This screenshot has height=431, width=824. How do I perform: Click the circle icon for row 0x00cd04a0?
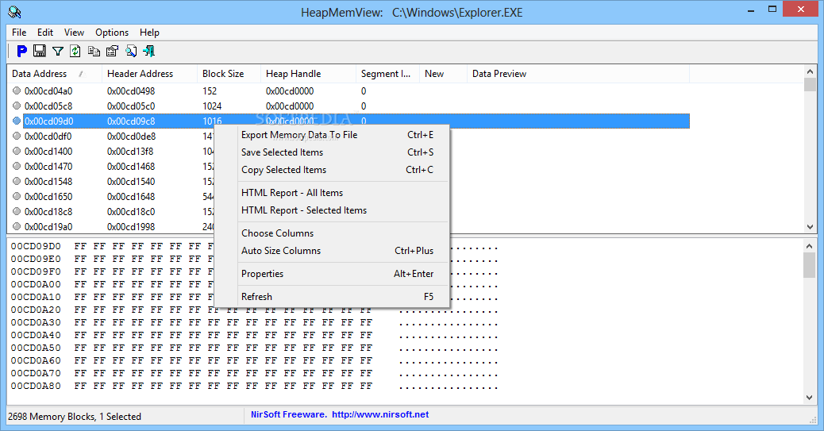pos(17,90)
